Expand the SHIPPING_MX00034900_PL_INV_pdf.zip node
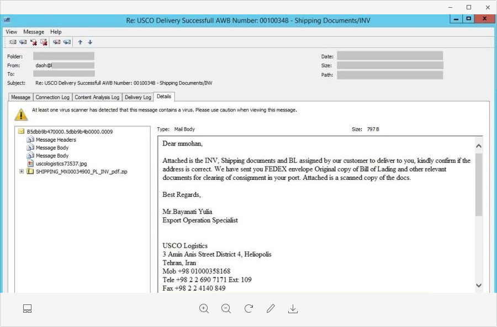 [x=22, y=171]
